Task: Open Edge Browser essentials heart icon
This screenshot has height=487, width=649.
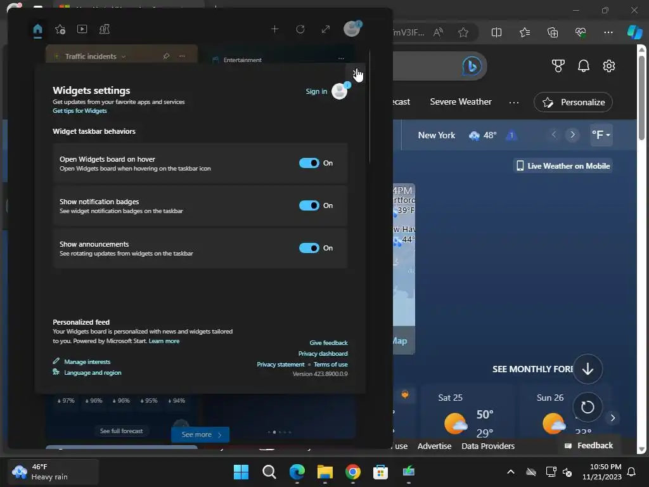Action: pos(581,32)
